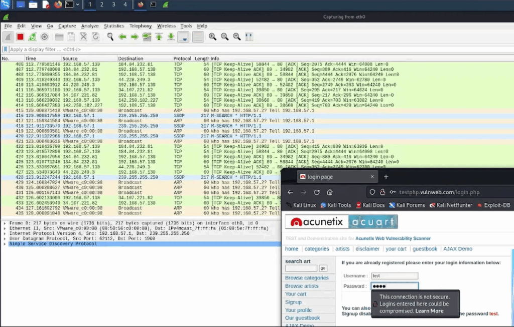Screen dimensions: 514x327
Task: Open the Analyze menu
Action: (90, 26)
